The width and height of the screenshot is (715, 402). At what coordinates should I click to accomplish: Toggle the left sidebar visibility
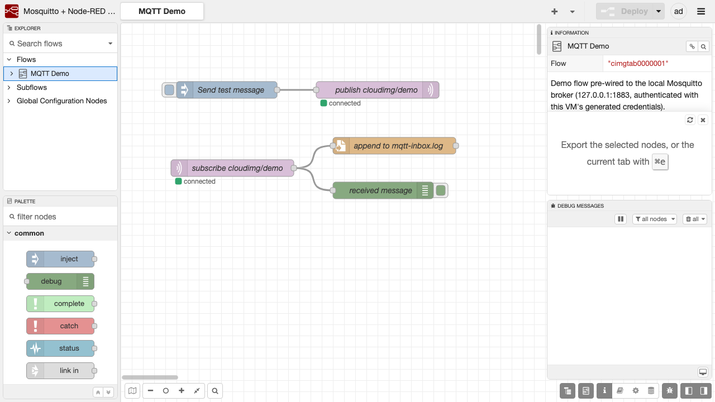coord(689,391)
